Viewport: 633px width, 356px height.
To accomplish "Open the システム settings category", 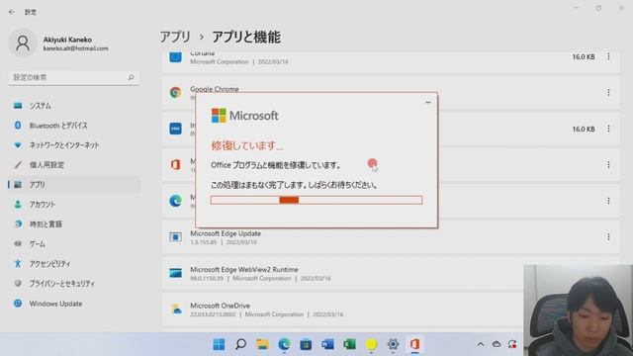I will [x=74, y=106].
